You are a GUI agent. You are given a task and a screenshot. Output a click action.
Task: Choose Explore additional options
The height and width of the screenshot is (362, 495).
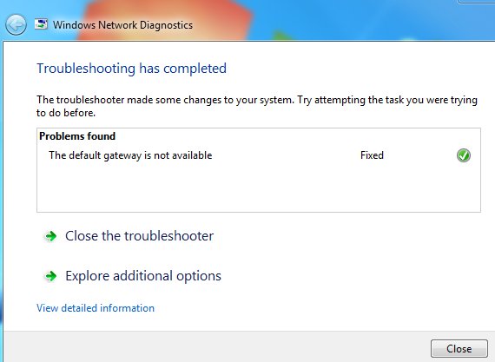click(x=143, y=276)
